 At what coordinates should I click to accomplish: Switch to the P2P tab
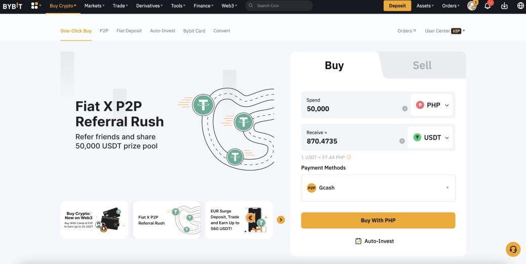point(104,31)
